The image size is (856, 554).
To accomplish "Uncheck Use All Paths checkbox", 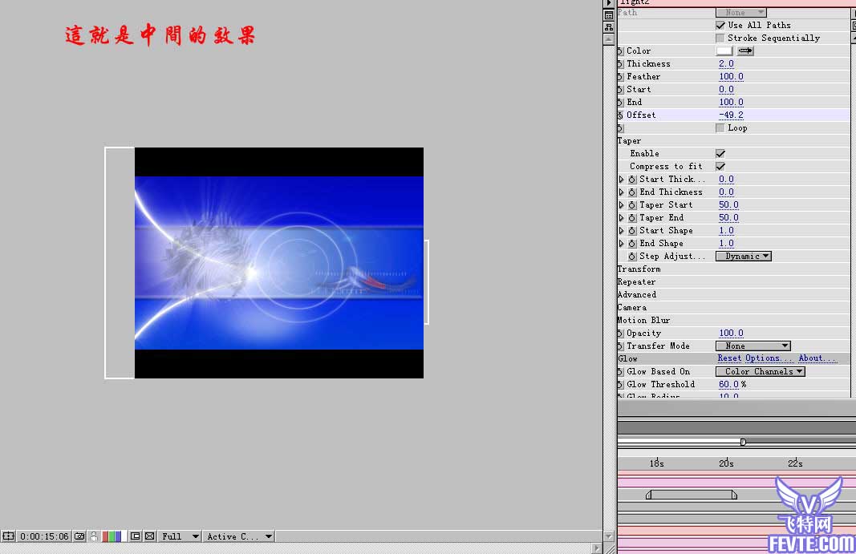I will tap(720, 25).
